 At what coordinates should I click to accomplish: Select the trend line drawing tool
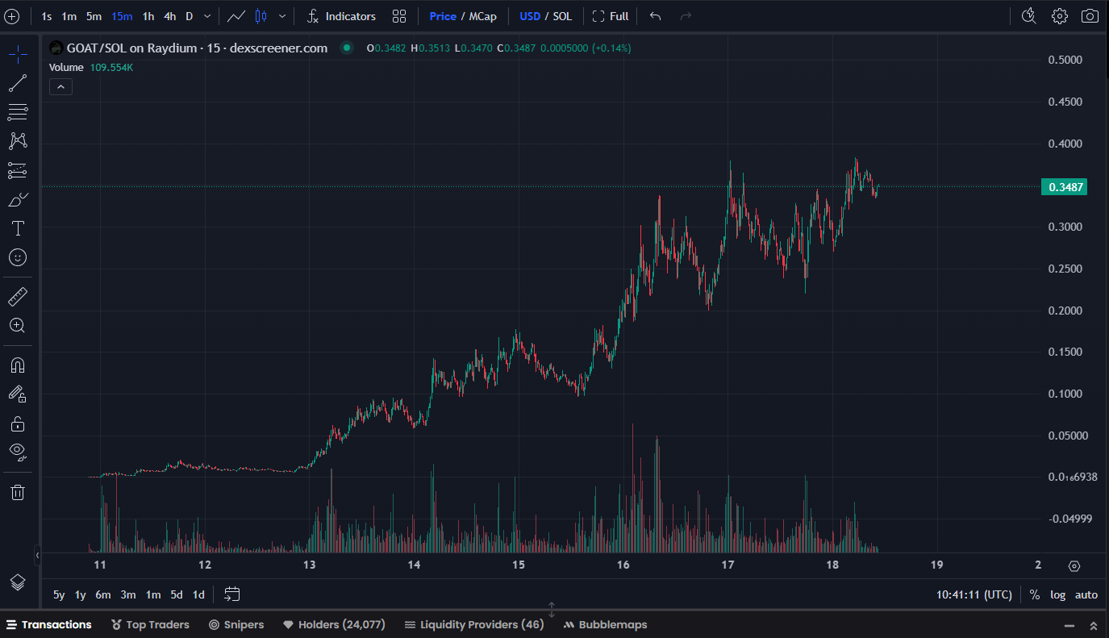click(x=18, y=83)
